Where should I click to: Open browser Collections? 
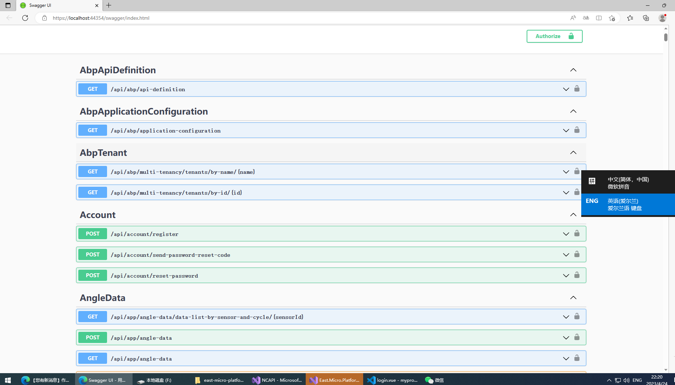pos(646,18)
